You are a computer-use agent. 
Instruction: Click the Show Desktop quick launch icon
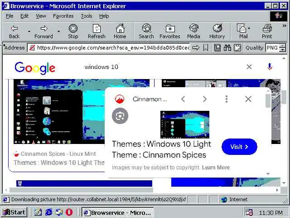coord(38,212)
